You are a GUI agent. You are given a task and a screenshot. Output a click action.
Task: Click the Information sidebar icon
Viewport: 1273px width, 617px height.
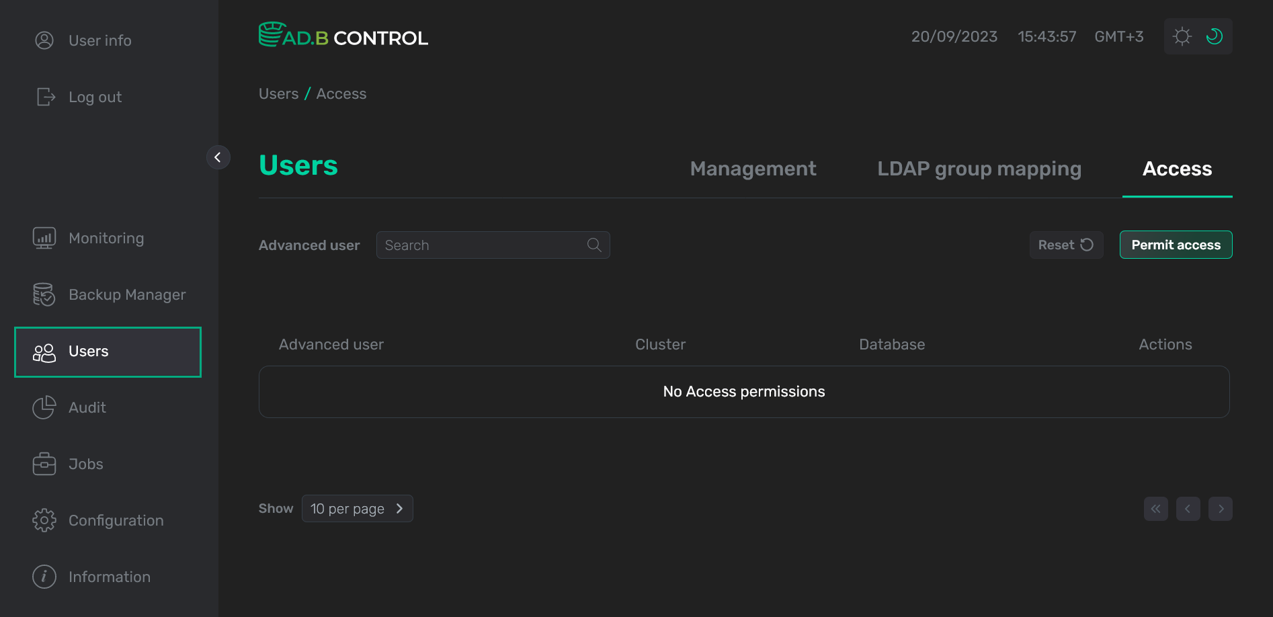44,577
